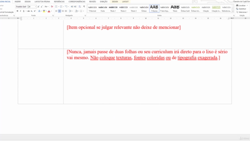Apply bold (N) formatting
Screen dimensions: 250x141
[17, 11]
